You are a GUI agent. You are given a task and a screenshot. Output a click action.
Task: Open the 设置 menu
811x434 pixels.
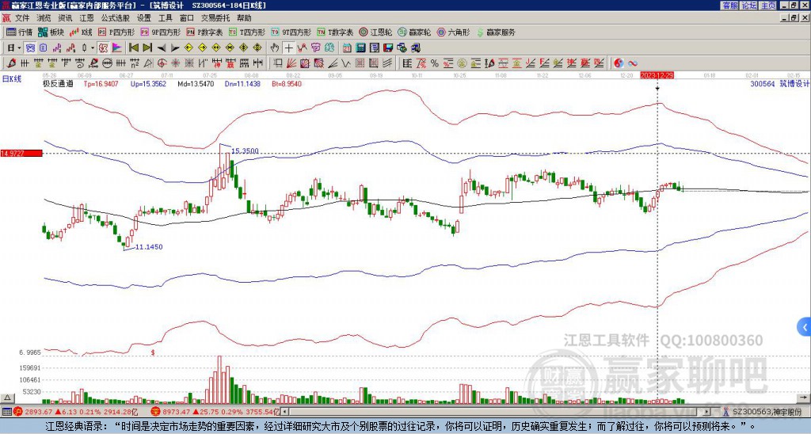[x=144, y=18]
